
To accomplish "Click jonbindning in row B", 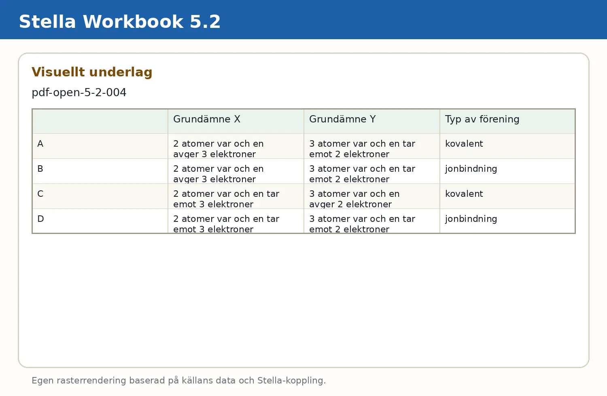I will pos(471,169).
